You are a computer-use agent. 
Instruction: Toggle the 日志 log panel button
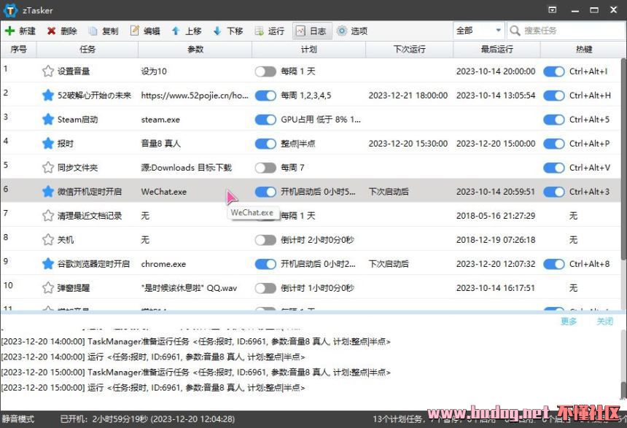point(312,31)
